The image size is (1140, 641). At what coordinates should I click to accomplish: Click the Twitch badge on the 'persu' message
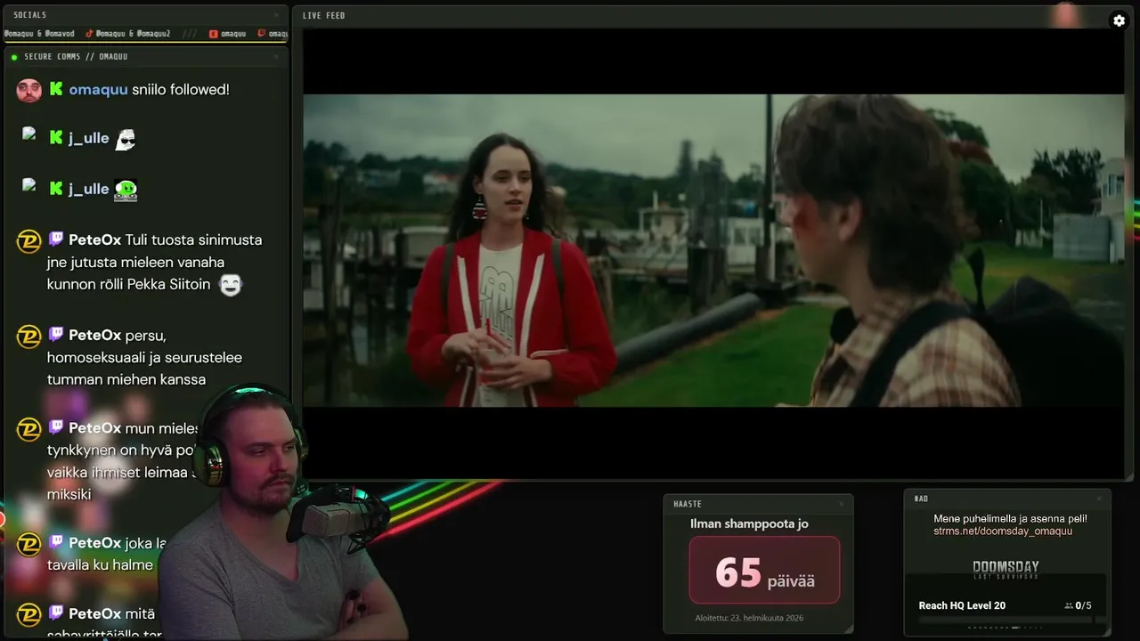point(56,335)
